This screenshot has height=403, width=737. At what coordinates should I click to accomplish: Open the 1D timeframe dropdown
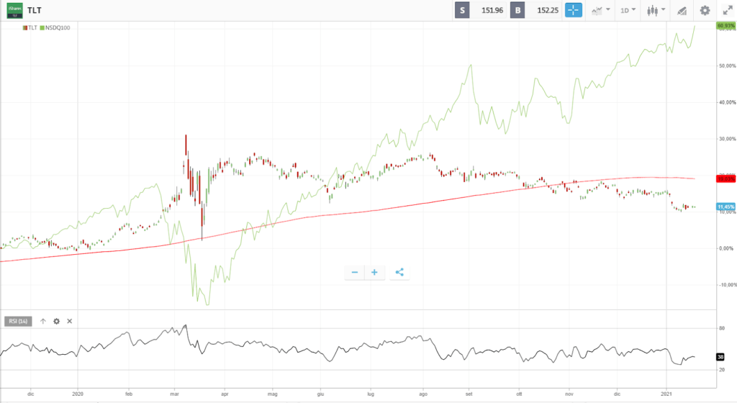tap(628, 10)
